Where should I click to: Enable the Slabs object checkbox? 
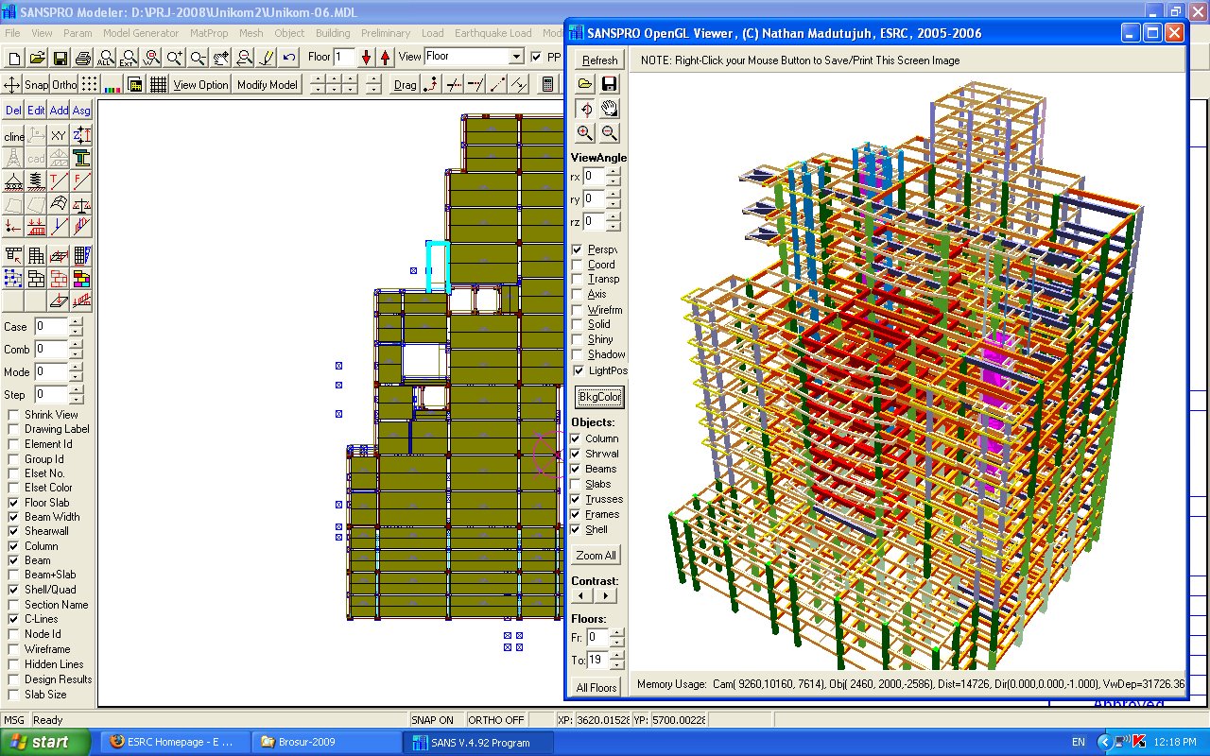tap(576, 484)
